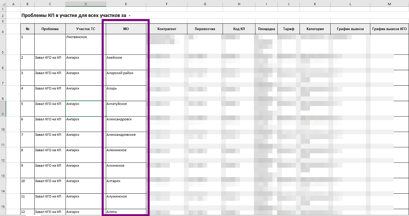Select the Код КП header cell

[239, 29]
